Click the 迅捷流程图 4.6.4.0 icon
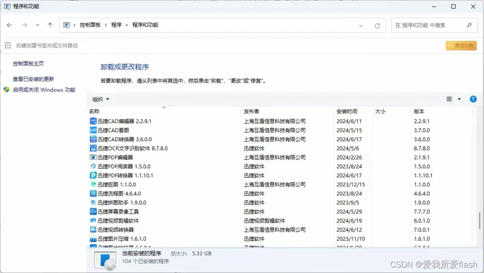Image resolution: width=484 pixels, height=273 pixels. (x=93, y=194)
